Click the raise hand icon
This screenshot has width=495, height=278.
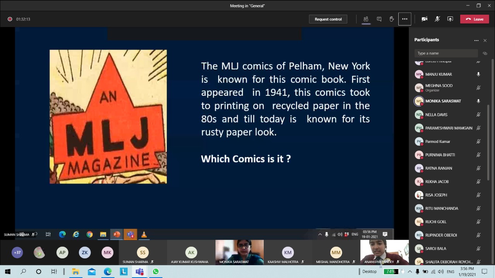[x=392, y=19]
